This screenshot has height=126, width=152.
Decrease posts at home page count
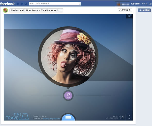129,119
